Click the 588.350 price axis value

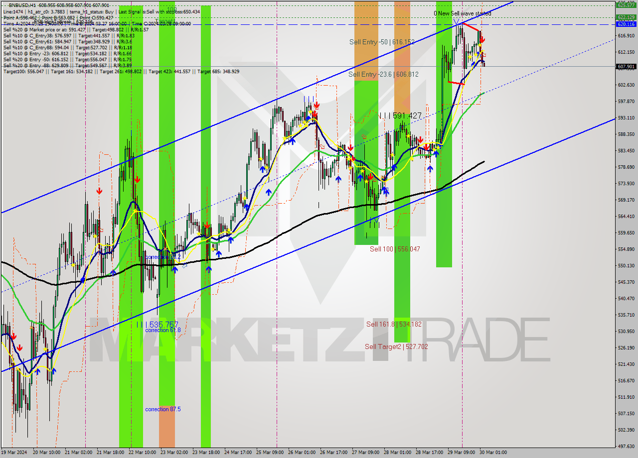pyautogui.click(x=626, y=134)
